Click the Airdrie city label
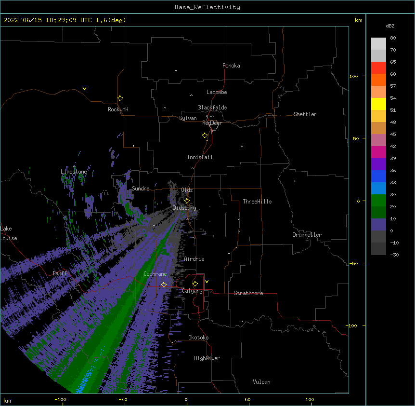 195,259
